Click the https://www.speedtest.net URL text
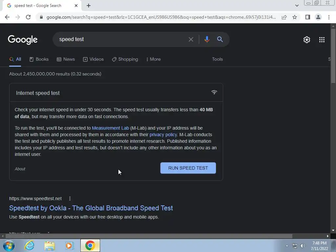Screen dimensions: 336x252 pos(35,199)
